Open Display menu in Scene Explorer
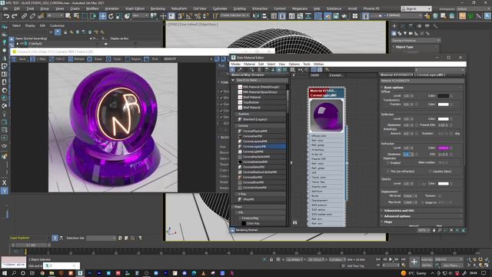 pyautogui.click(x=30, y=25)
